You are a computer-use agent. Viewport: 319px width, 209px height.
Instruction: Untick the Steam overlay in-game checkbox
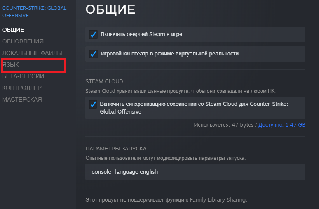click(93, 35)
